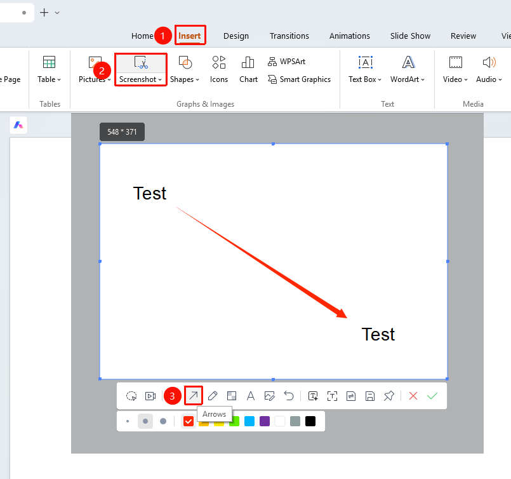This screenshot has height=479, width=511.
Task: Insert Smart Graphics
Action: (299, 79)
